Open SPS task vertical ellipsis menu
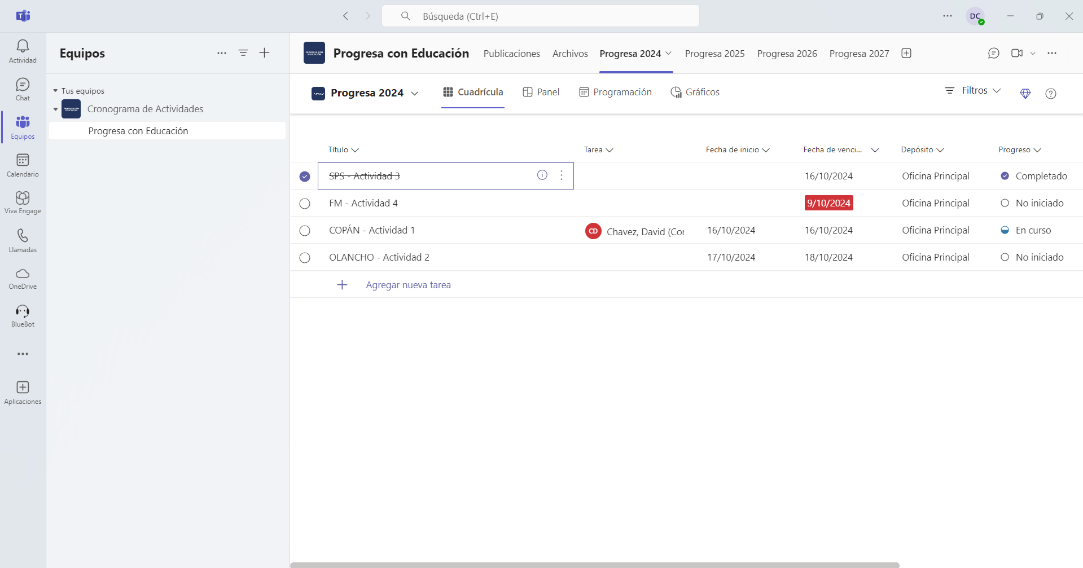Image resolution: width=1083 pixels, height=568 pixels. coord(562,175)
